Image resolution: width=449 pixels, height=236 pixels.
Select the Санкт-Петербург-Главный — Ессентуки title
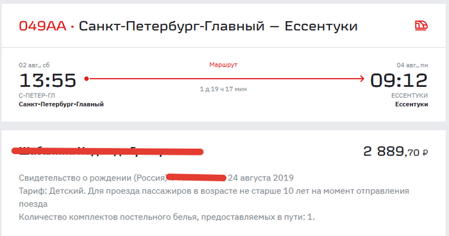pos(218,26)
